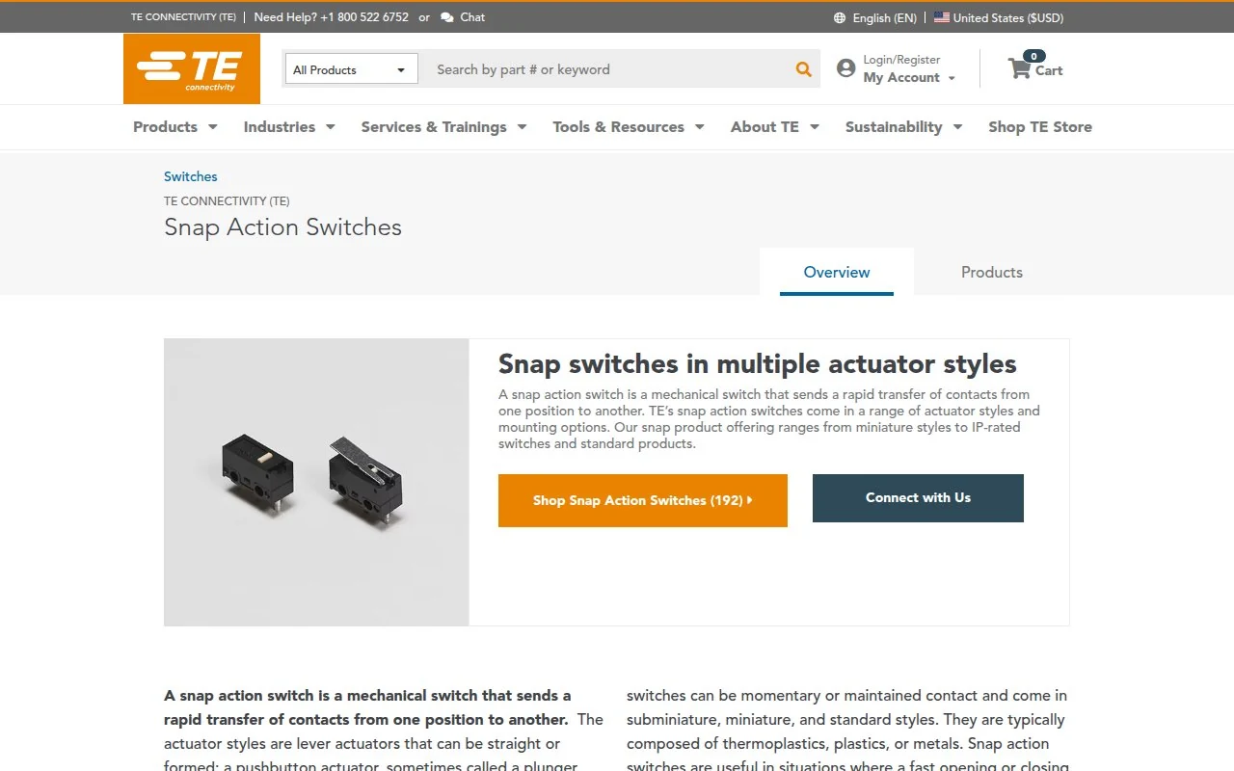The width and height of the screenshot is (1234, 771).
Task: Click the TE CONNECTIVITY (TE) top bar text
Action: (x=184, y=17)
